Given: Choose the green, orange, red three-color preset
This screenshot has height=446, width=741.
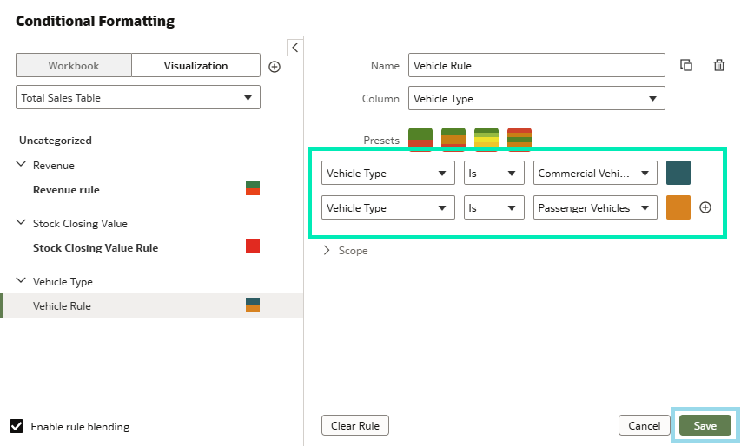Looking at the screenshot, I should (453, 139).
